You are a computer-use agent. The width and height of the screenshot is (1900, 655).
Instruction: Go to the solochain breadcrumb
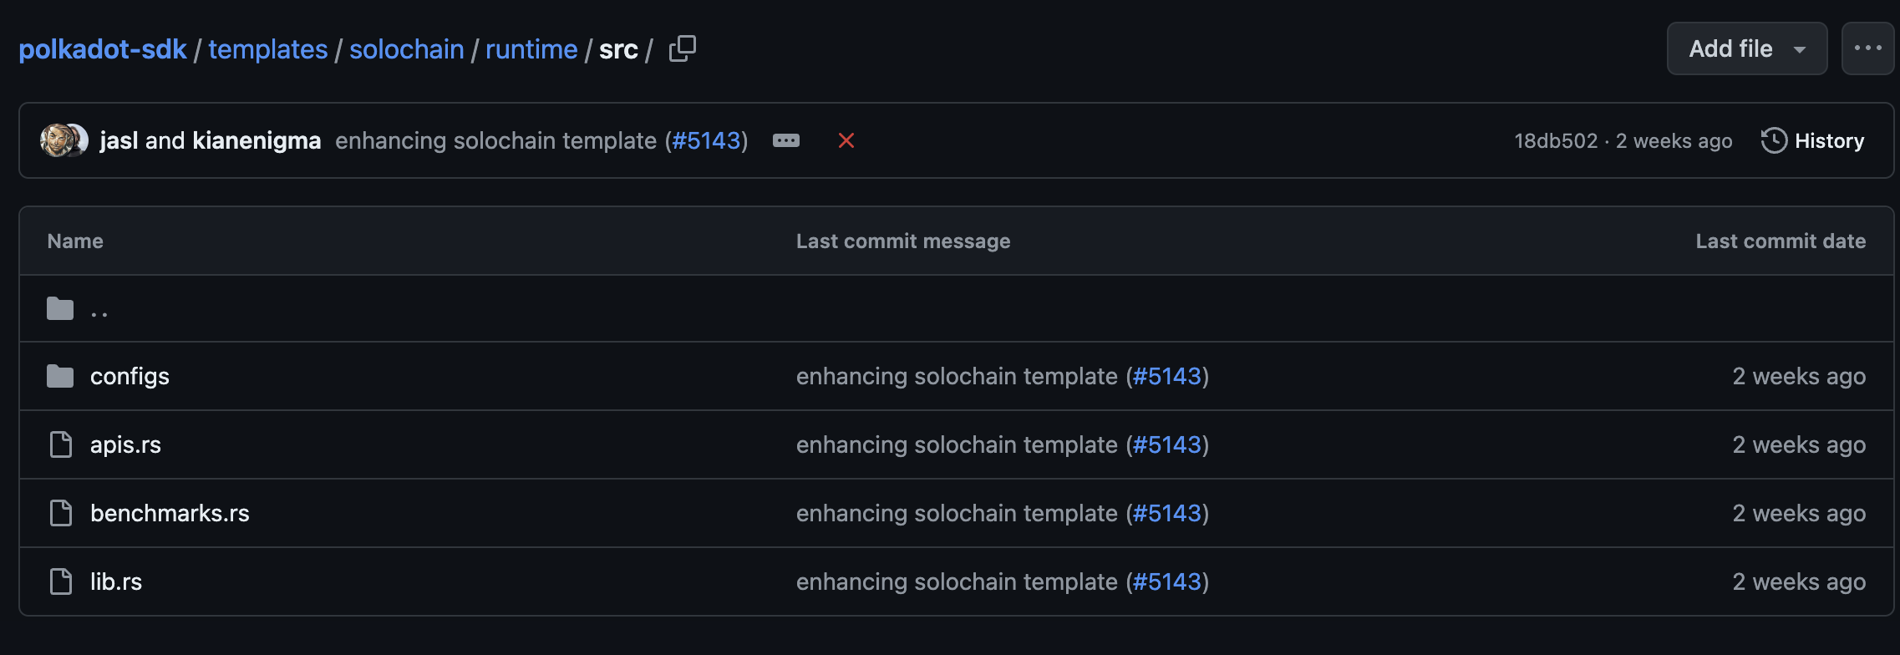coord(407,49)
